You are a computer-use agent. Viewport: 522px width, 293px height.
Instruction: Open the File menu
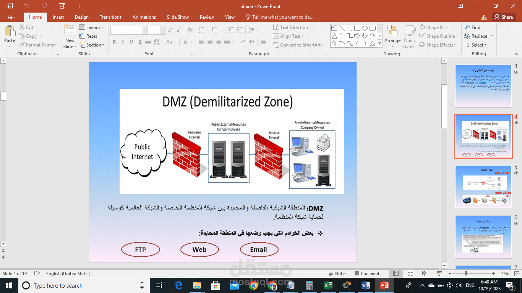[x=11, y=17]
